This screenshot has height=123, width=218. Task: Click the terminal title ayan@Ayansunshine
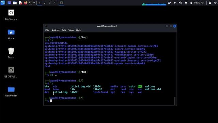107,26
